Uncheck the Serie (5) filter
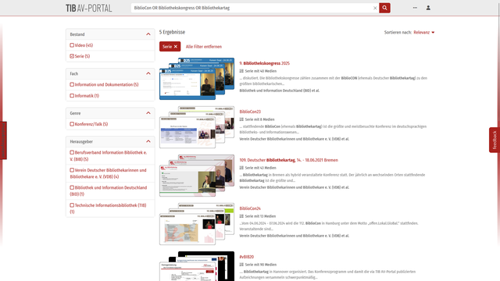 coord(72,56)
